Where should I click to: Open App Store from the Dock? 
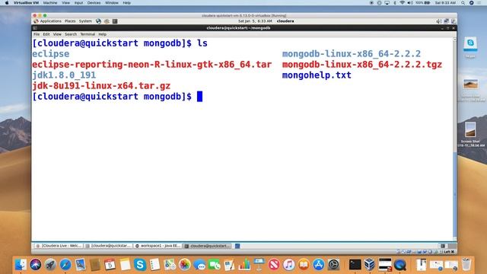click(x=319, y=265)
